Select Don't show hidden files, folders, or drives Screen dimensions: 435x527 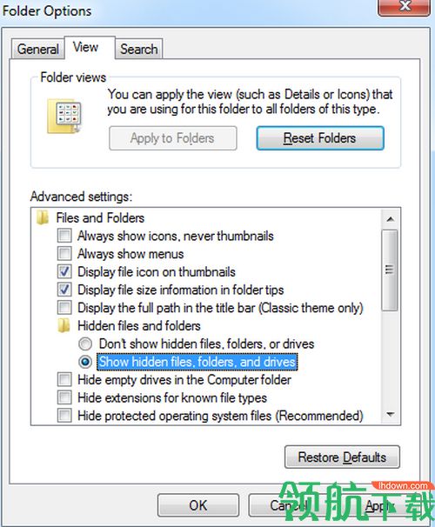pyautogui.click(x=85, y=344)
